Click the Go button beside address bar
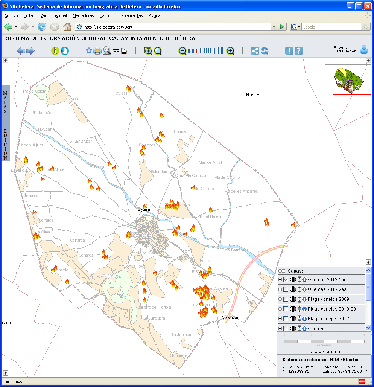The image size is (374, 387). pos(282,27)
